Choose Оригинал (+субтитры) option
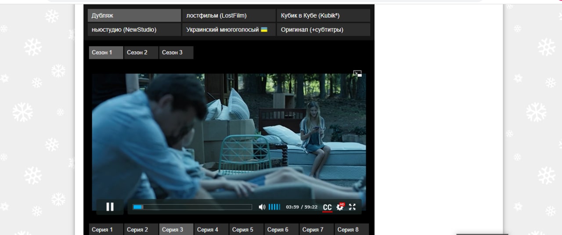The height and width of the screenshot is (235, 562). tap(323, 29)
